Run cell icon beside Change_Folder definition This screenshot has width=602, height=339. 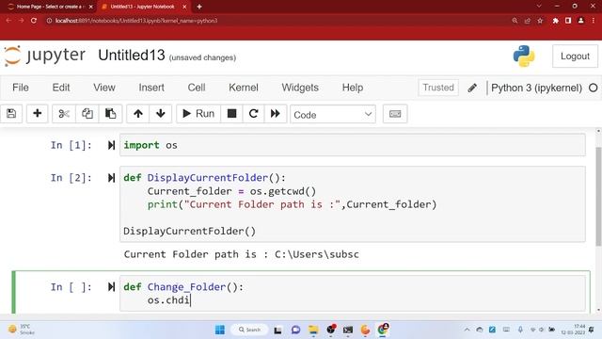pyautogui.click(x=111, y=287)
